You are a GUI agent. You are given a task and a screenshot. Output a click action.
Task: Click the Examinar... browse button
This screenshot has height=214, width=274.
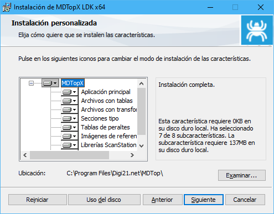(242, 175)
